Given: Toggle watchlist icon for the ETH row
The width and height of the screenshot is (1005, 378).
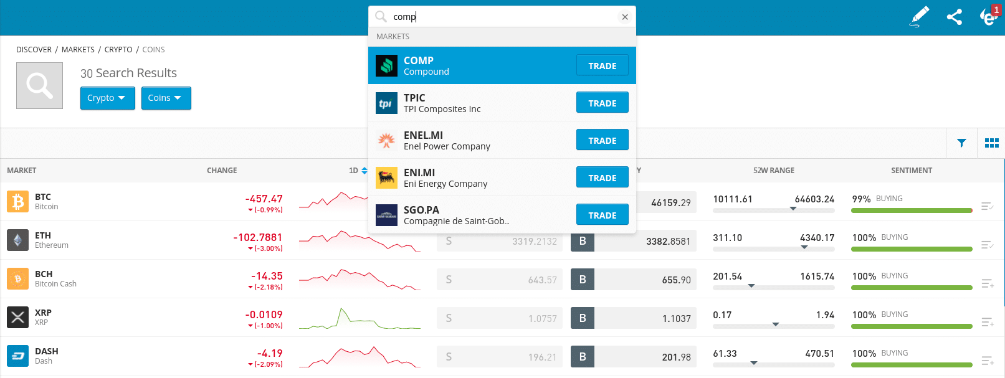Looking at the screenshot, I should 987,245.
